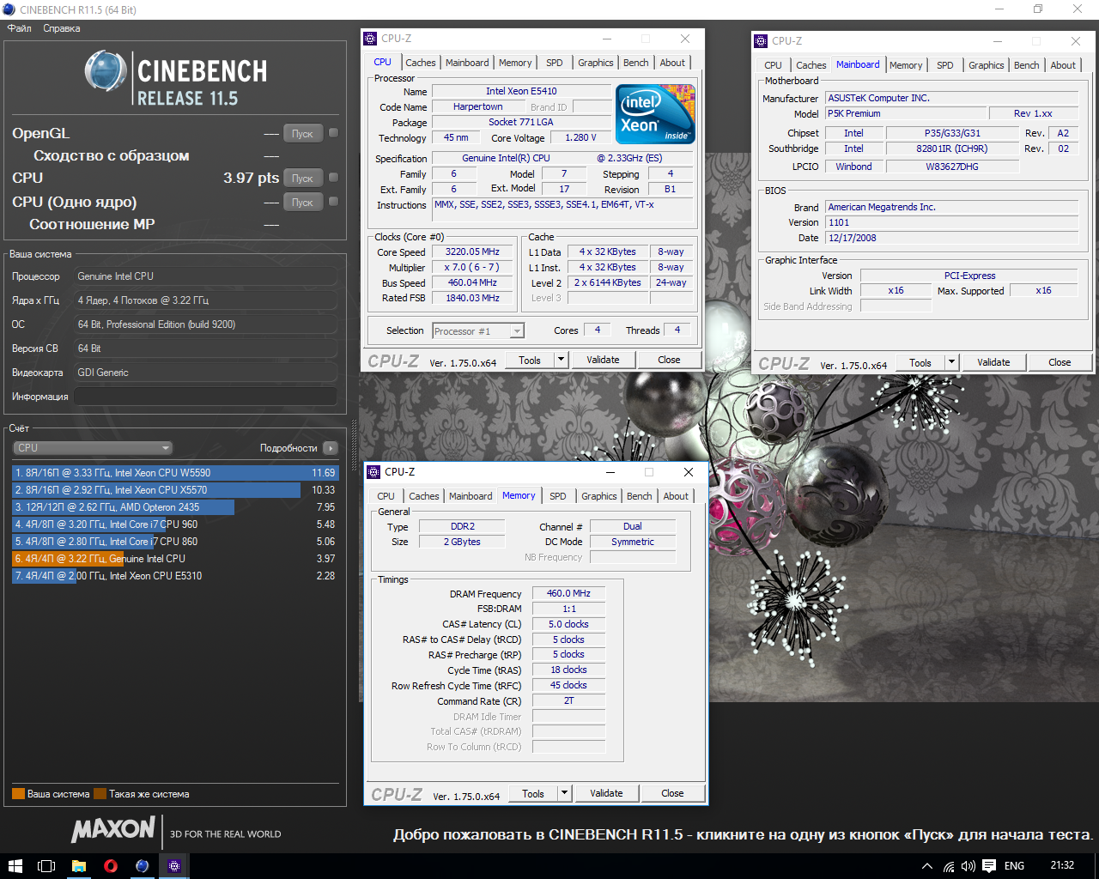Click Core Speed value 3220.05 MHz
Viewport: 1099px width, 879px height.
(x=472, y=252)
